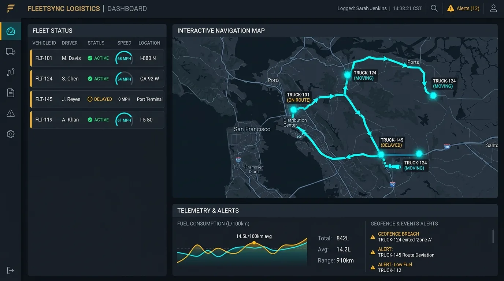The width and height of the screenshot is (504, 281).
Task: Click the truck icon on dotted route
Action: tap(395, 166)
